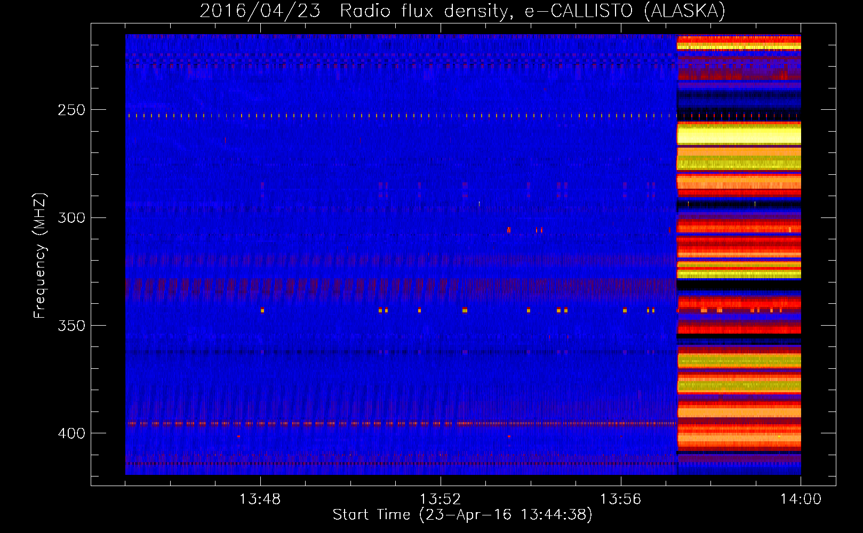Click the 14:00 time tick label
863x533 pixels.
(x=801, y=499)
